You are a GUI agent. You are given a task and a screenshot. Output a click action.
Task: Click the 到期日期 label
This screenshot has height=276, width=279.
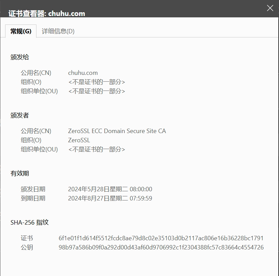pos(33,198)
